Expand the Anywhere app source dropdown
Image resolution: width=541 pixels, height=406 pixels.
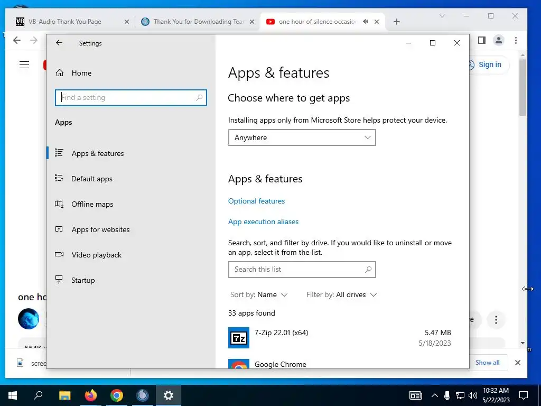coord(302,137)
